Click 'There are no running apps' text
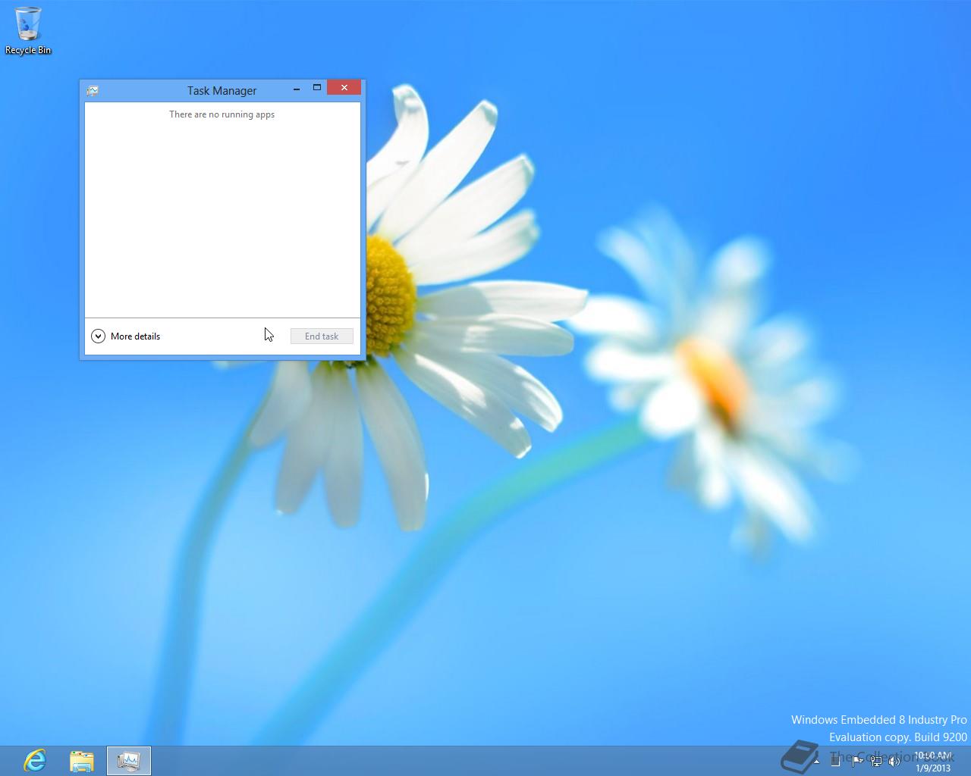This screenshot has height=776, width=971. pyautogui.click(x=222, y=114)
